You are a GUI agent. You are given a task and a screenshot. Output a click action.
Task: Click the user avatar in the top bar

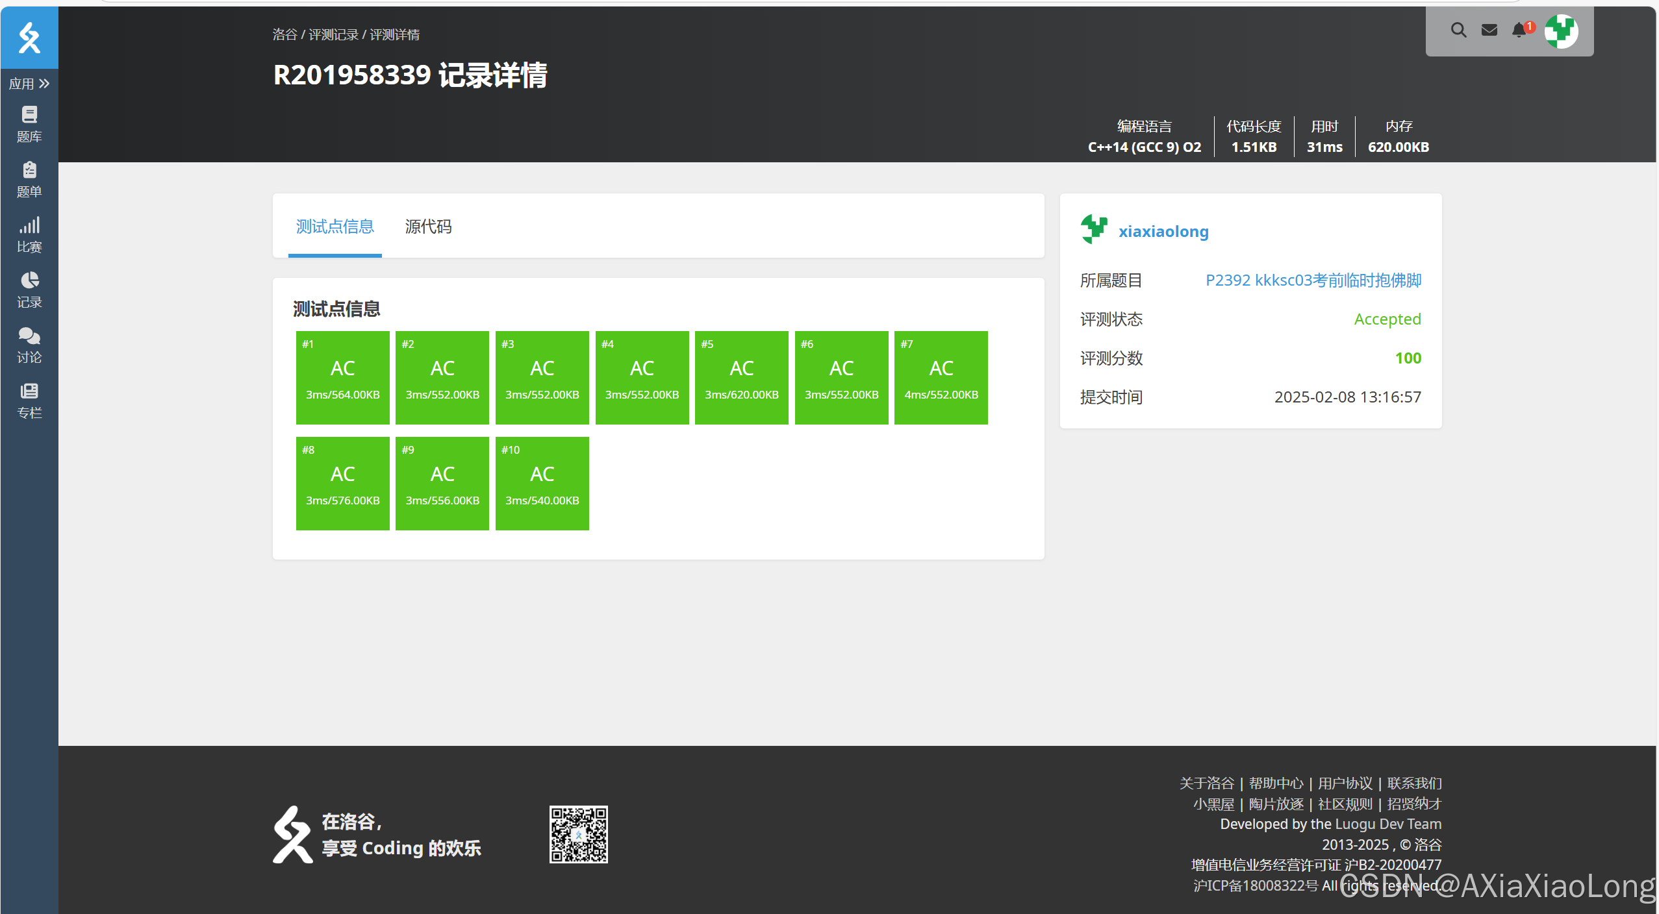(x=1561, y=31)
